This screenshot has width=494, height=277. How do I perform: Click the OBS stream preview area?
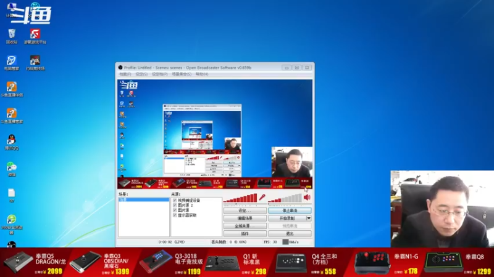[215, 134]
